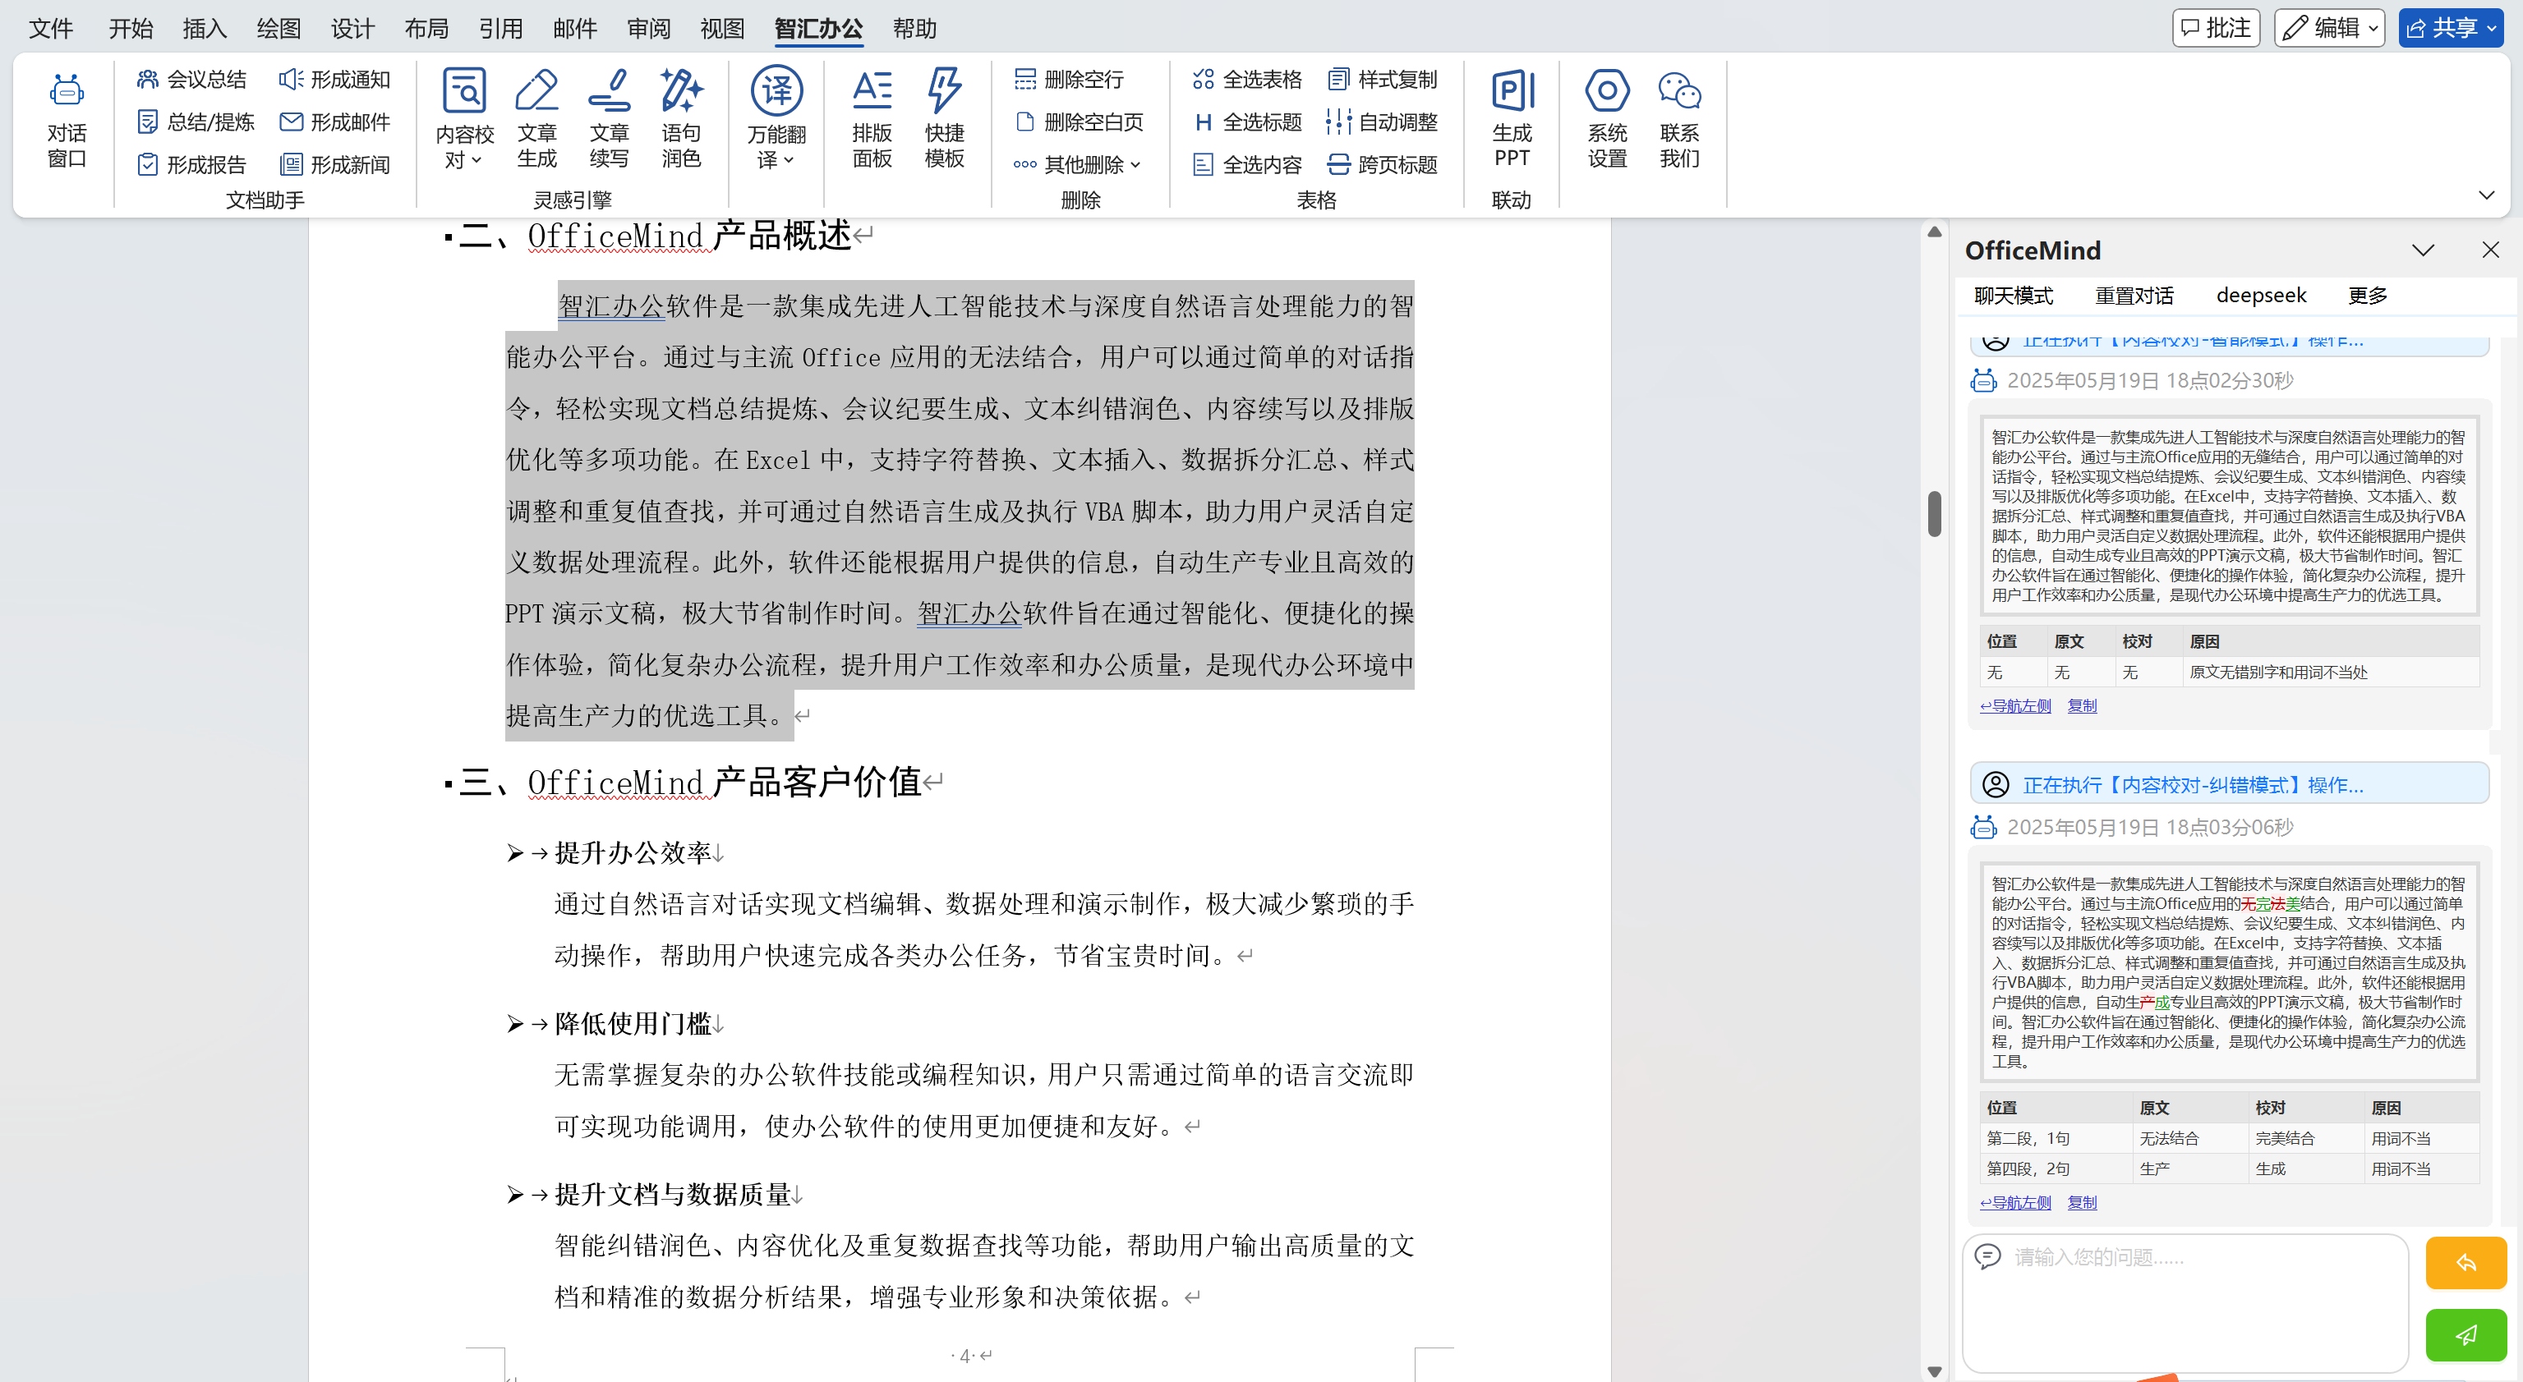The width and height of the screenshot is (2523, 1382).
Task: Click the 正在执行【内容校对-纠错模式】 message bar
Action: [2229, 785]
